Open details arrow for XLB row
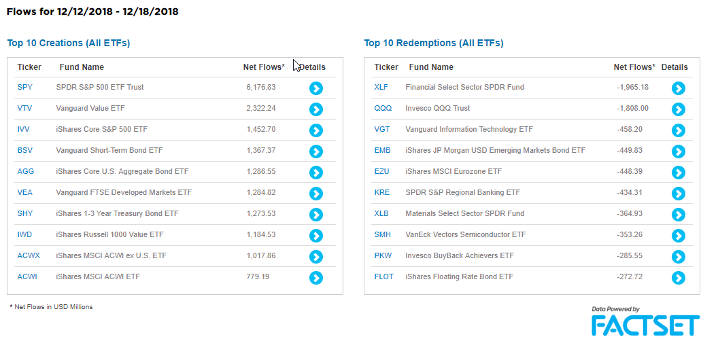This screenshot has width=701, height=341. (x=678, y=215)
